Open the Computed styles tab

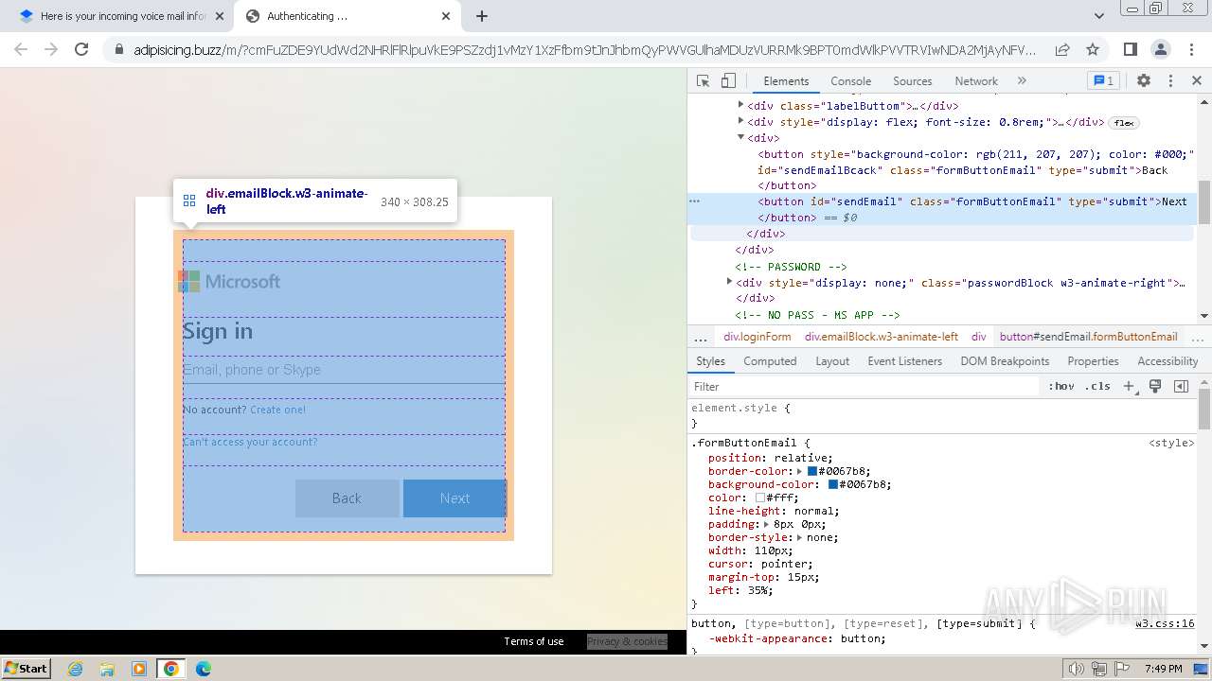770,361
